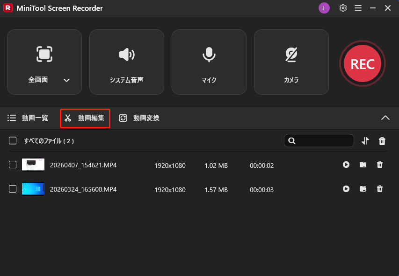Enable the カメラ webcam icon
Screen dimensions: 399x276
[291, 55]
